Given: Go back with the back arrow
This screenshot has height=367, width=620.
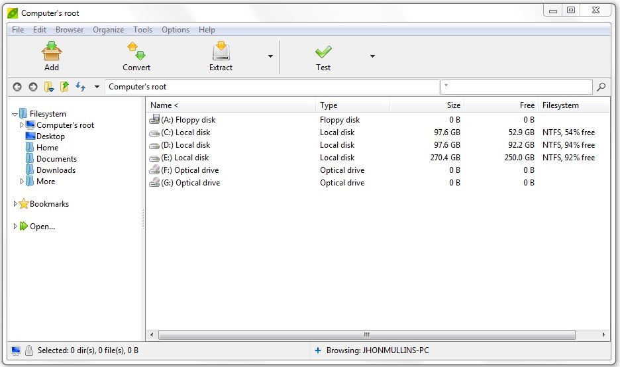Looking at the screenshot, I should tap(17, 87).
